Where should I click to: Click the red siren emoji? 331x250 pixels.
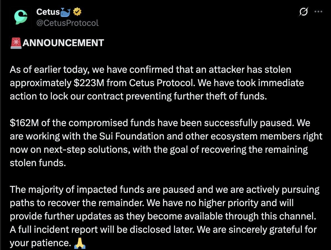(x=16, y=43)
